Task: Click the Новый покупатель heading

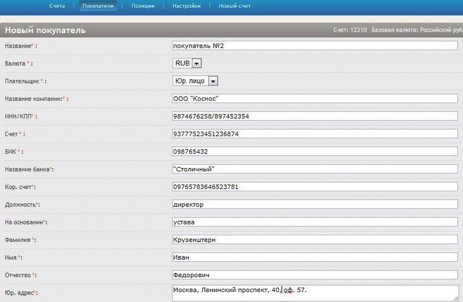Action: (x=45, y=30)
